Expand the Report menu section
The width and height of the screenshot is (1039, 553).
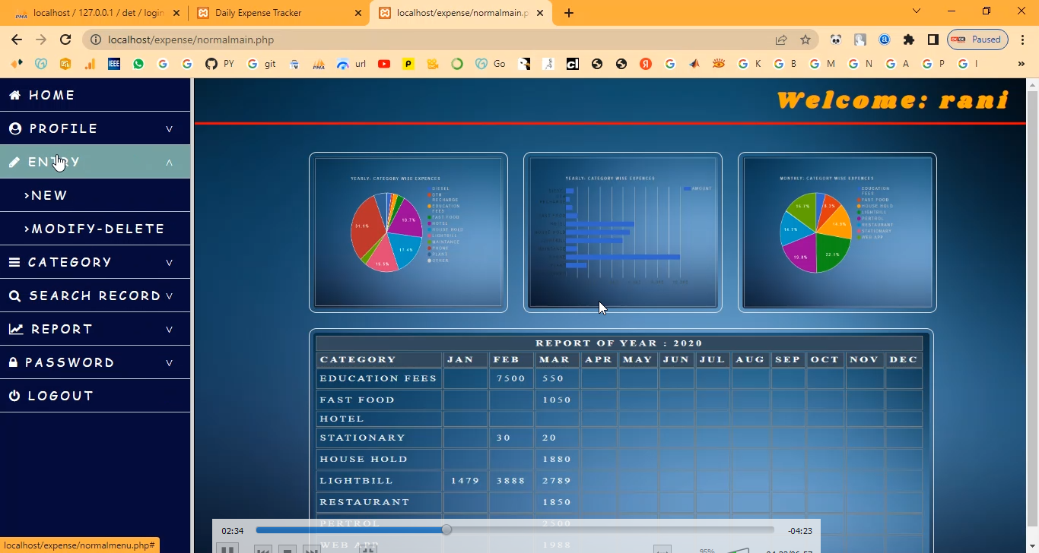169,329
